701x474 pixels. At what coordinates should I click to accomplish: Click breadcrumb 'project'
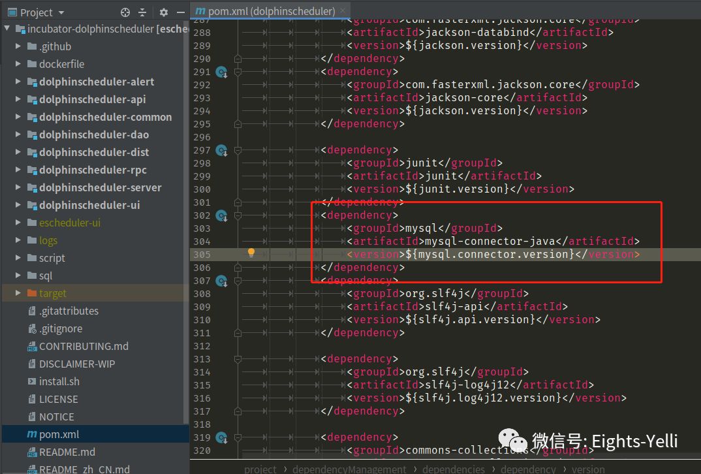coord(260,469)
